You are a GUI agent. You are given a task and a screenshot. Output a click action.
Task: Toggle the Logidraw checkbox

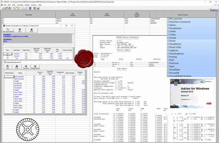coord(168,50)
